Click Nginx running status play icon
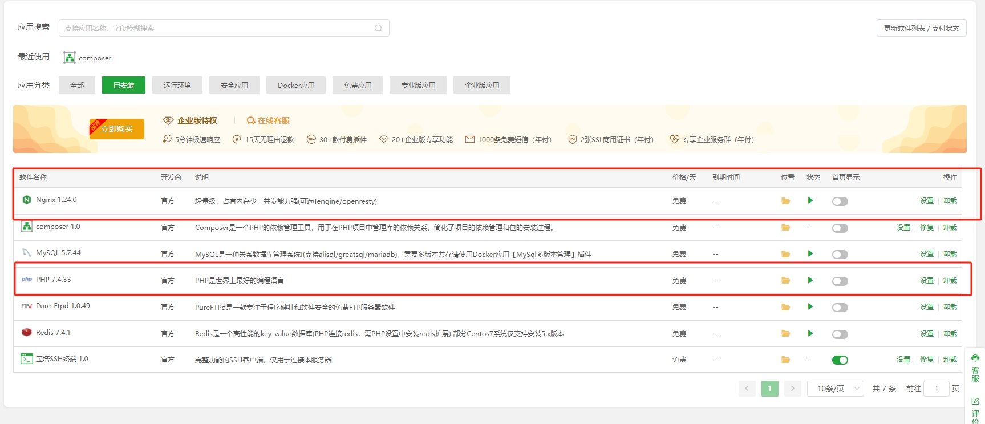Viewport: 985px width, 424px height. [810, 200]
